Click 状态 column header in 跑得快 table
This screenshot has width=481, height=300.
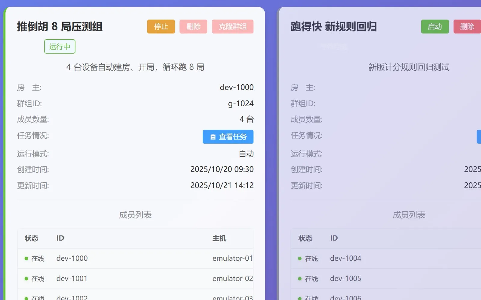(x=305, y=238)
